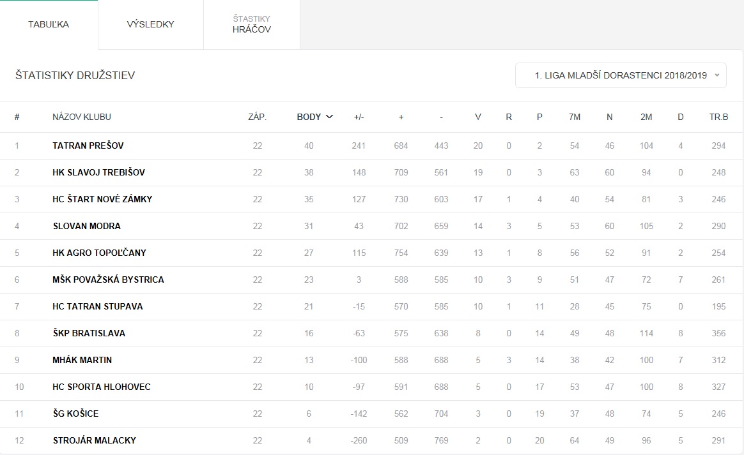The height and width of the screenshot is (455, 744).
Task: Click the 7M column header
Action: coord(574,117)
